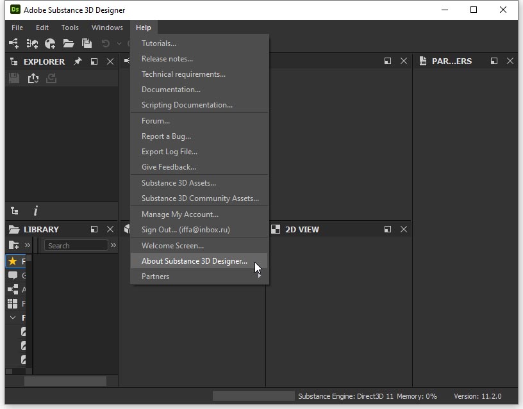This screenshot has height=409, width=523.
Task: Click the Explorer publish/export icon
Action: [x=33, y=78]
